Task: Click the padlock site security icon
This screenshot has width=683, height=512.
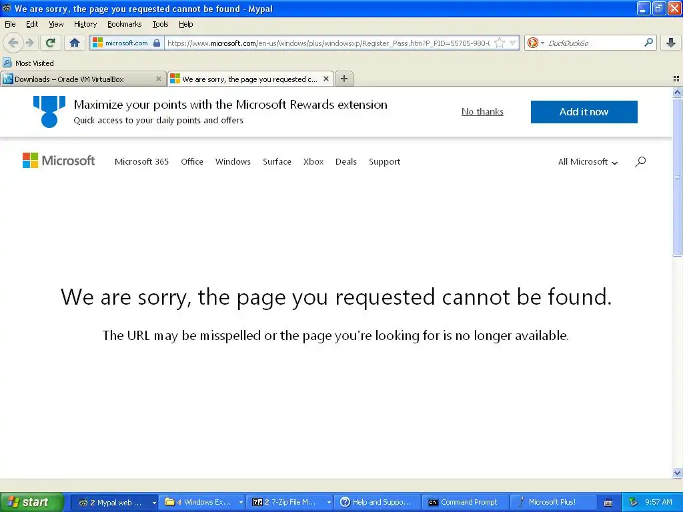Action: coord(157,43)
